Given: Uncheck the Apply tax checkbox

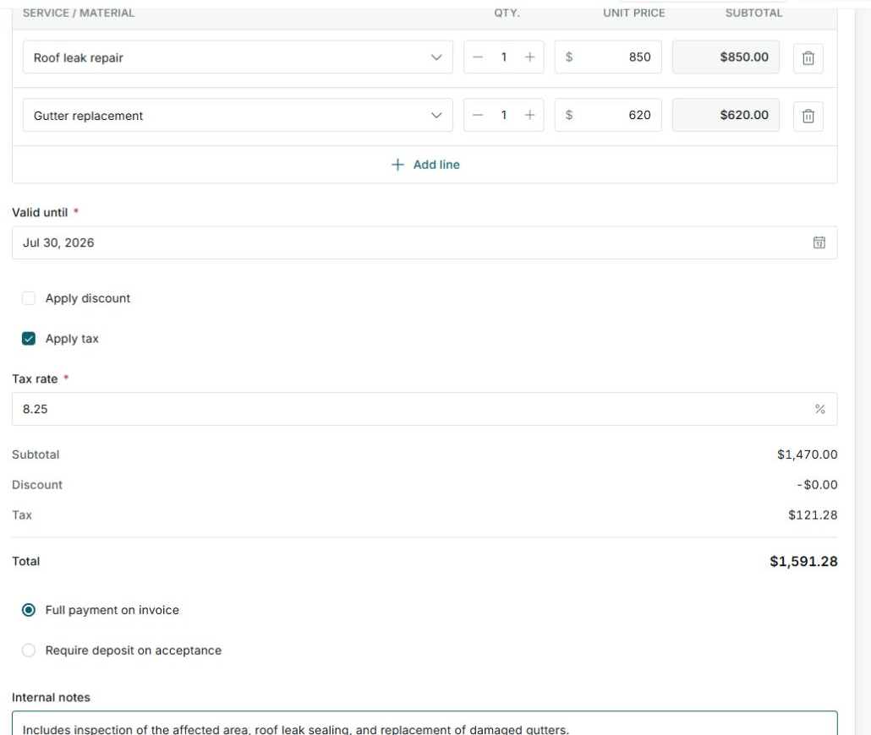Looking at the screenshot, I should (x=29, y=339).
